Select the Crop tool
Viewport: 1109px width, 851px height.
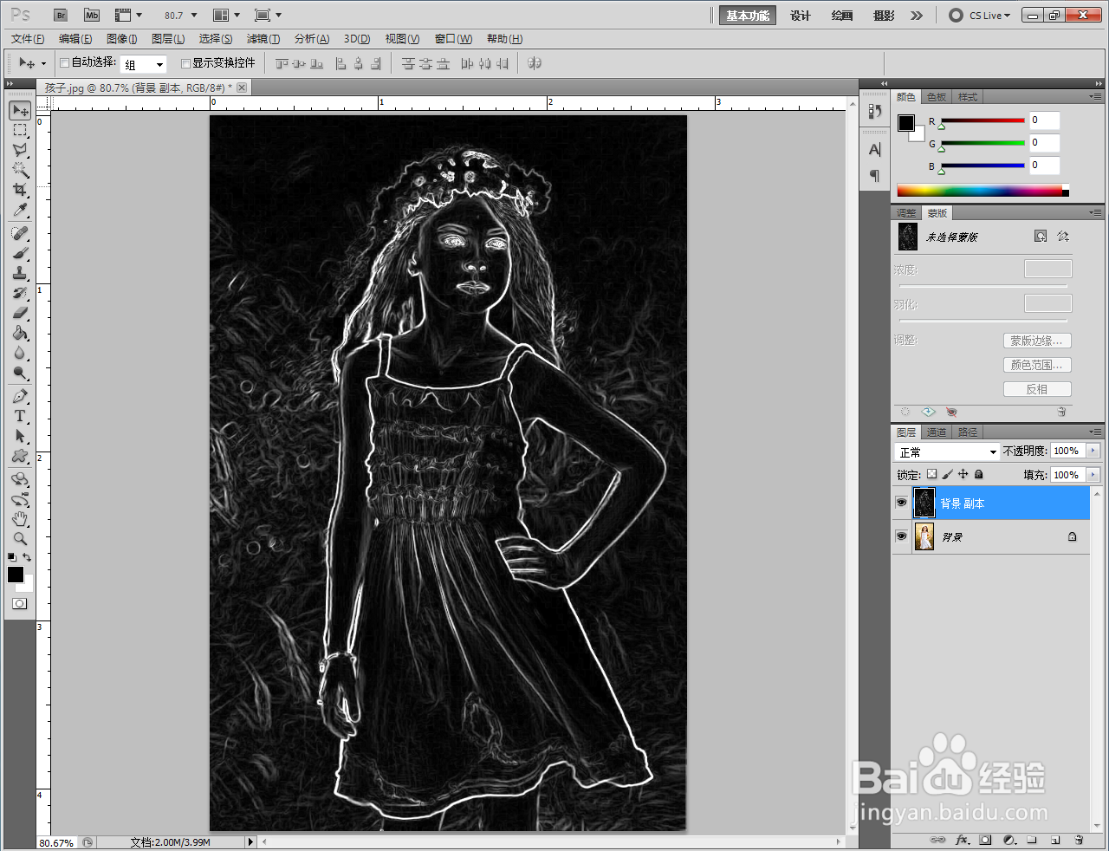click(x=20, y=190)
